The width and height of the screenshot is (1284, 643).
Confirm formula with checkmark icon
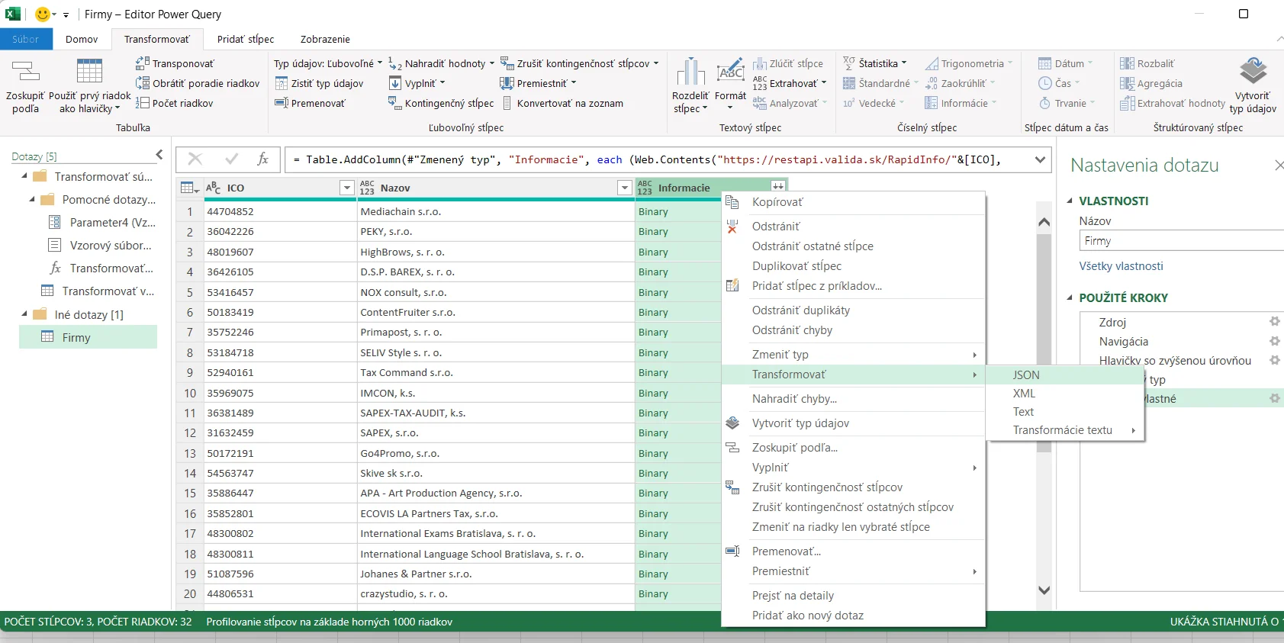231,159
